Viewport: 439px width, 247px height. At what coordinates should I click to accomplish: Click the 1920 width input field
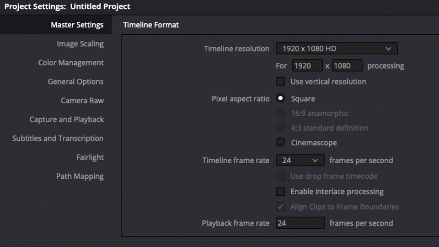[307, 65]
